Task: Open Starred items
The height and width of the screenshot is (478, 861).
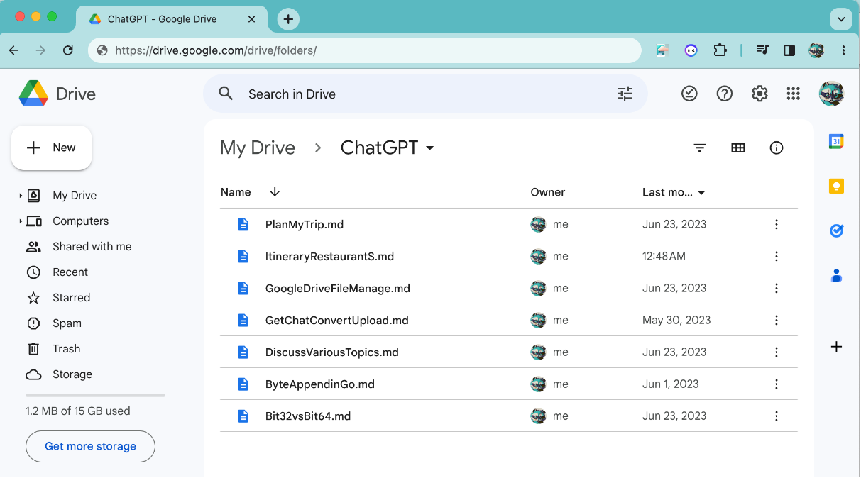Action: [x=71, y=297]
